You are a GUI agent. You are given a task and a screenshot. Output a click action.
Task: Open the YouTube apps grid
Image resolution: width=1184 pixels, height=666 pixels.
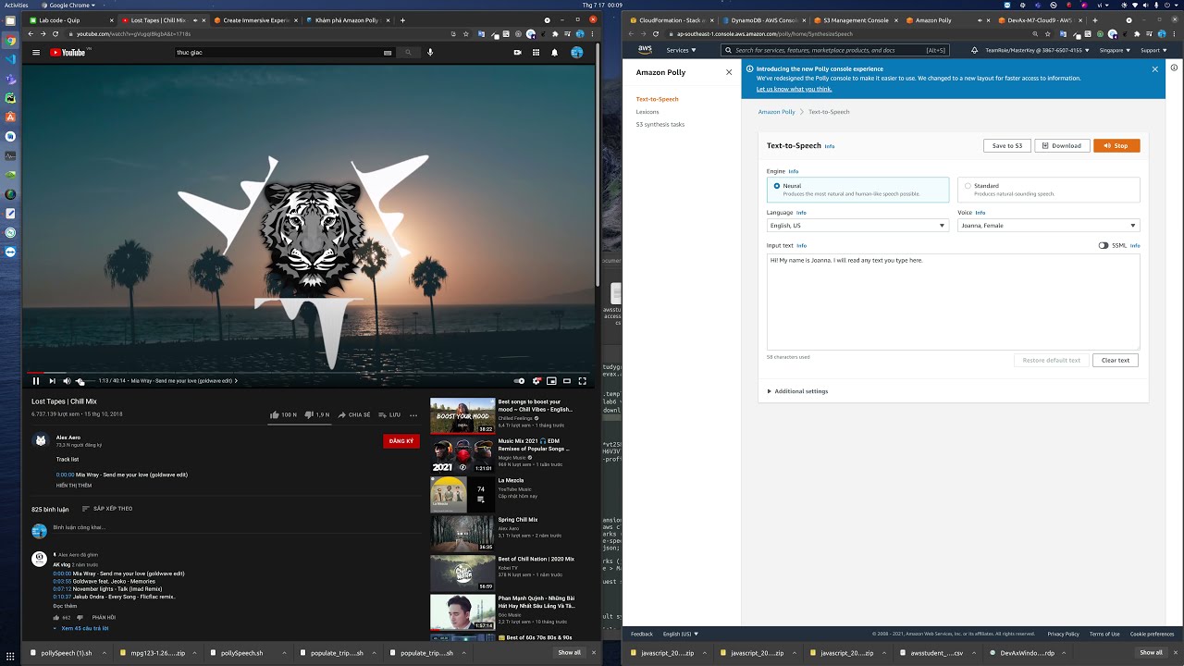coord(536,53)
